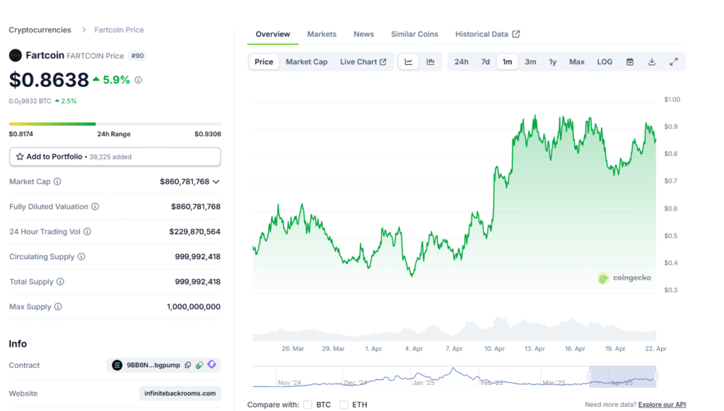Click the 9BB6N...bgpump contract address
This screenshot has width=724, height=411.
point(153,365)
